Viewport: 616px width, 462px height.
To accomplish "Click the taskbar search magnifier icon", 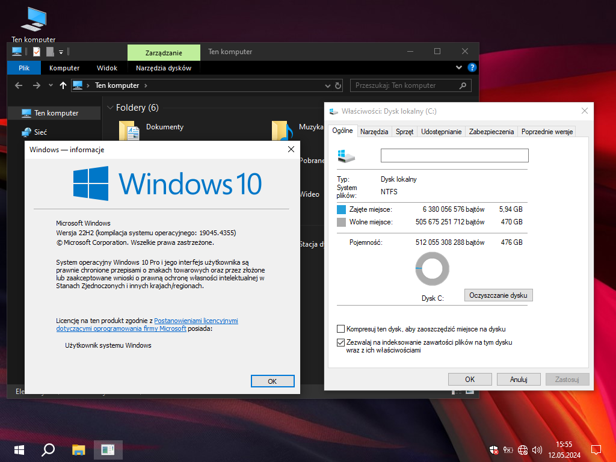I will pyautogui.click(x=48, y=449).
